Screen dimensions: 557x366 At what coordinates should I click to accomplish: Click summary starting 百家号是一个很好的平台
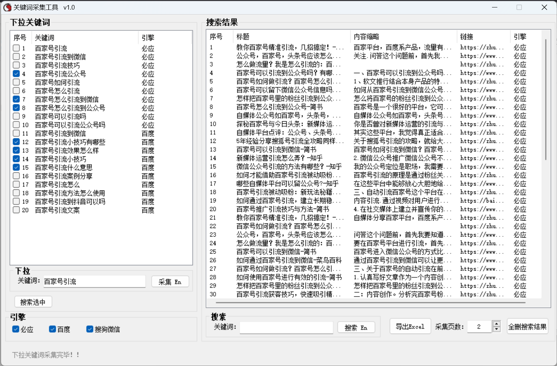click(403, 107)
